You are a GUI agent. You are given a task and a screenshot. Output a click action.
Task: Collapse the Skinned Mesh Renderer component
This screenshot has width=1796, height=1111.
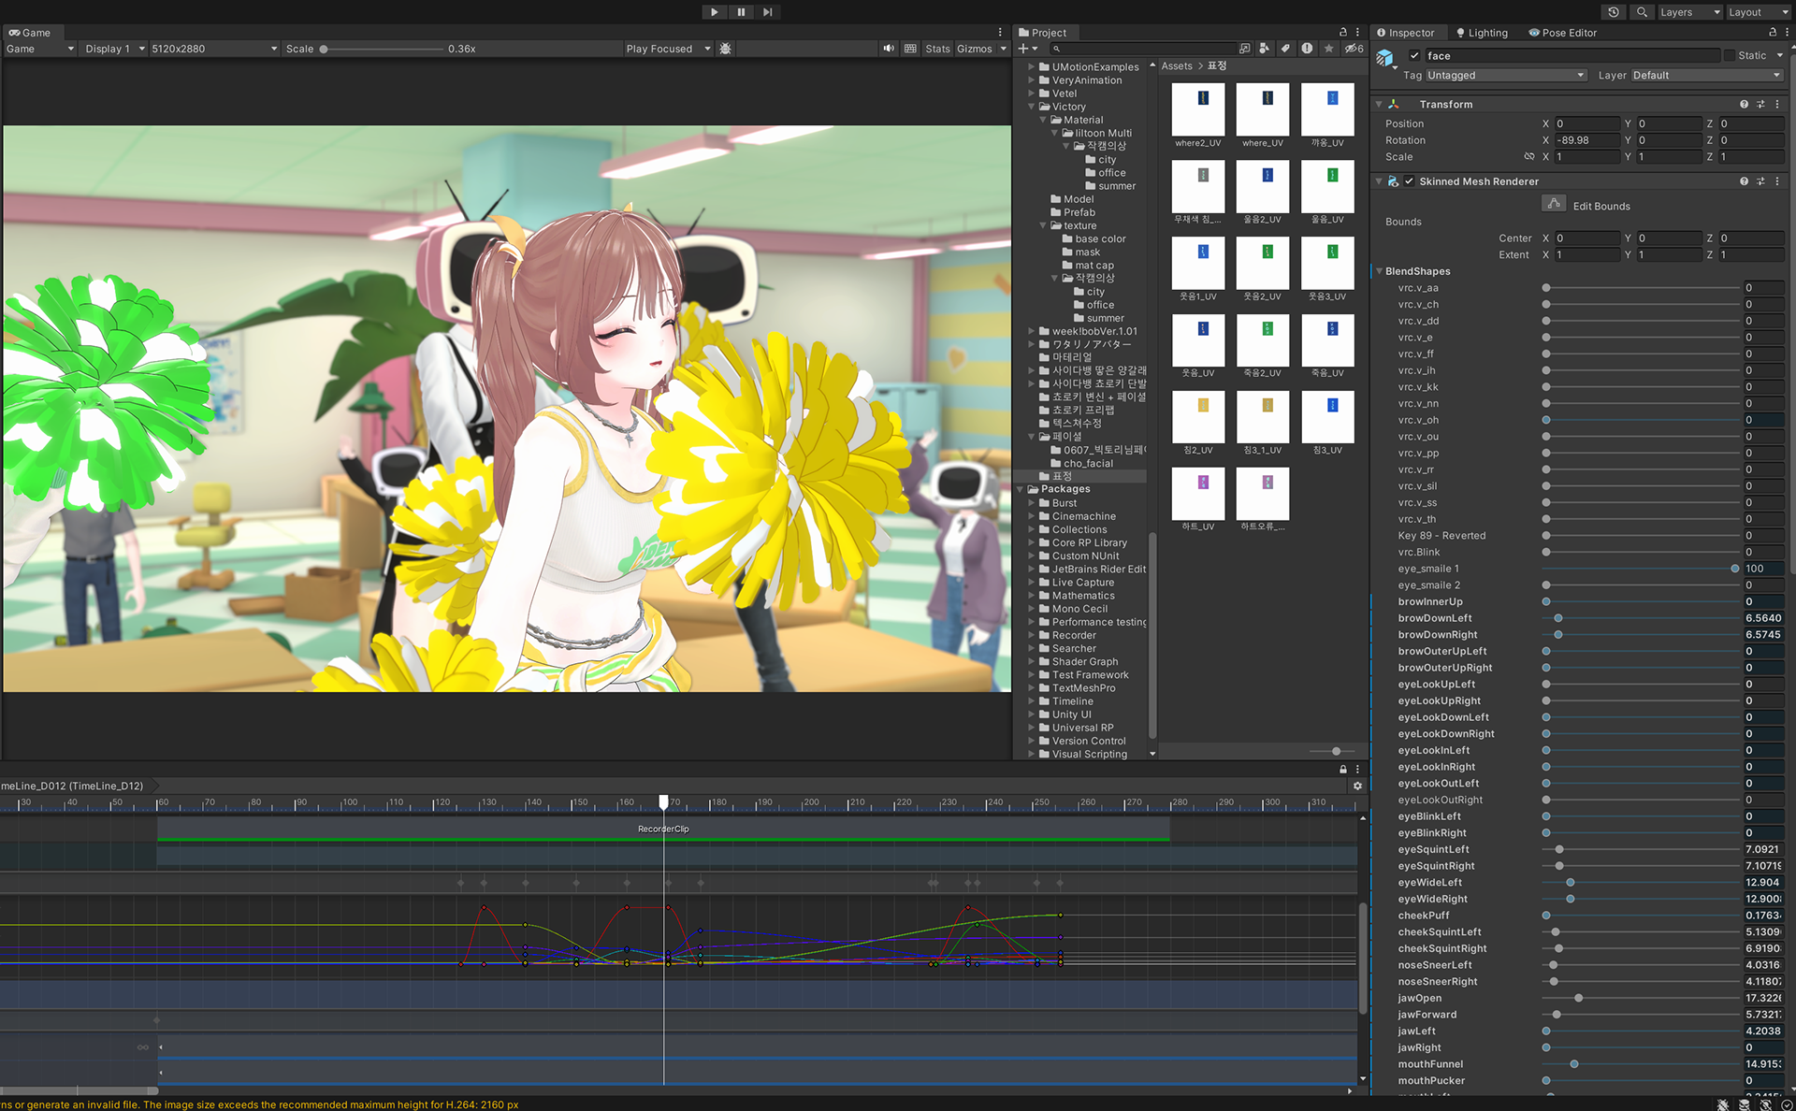pyautogui.click(x=1379, y=181)
